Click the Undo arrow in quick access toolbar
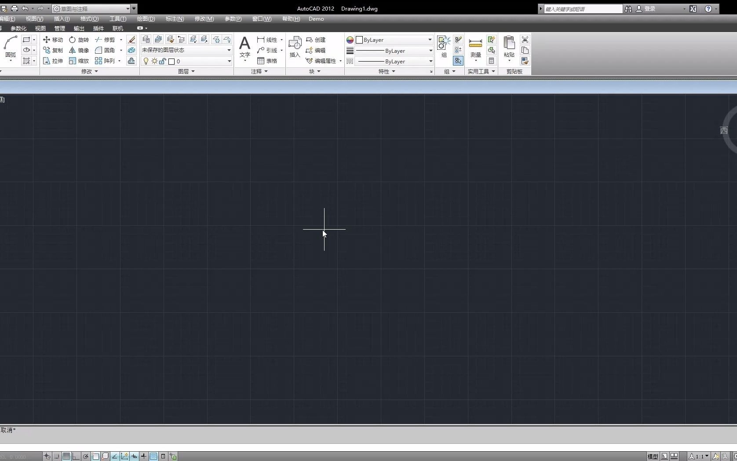The width and height of the screenshot is (737, 461). [x=25, y=8]
